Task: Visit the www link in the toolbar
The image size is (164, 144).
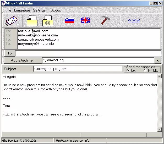Action: coord(134,20)
